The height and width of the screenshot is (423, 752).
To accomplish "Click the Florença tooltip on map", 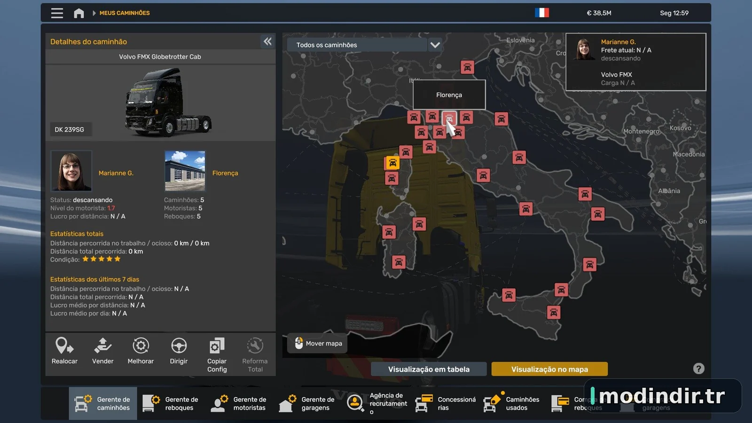I will pos(449,95).
